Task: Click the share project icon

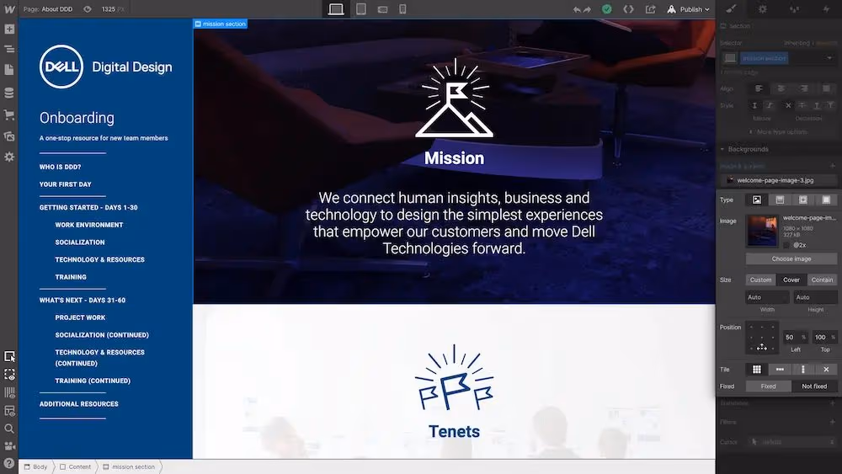Action: pyautogui.click(x=650, y=9)
